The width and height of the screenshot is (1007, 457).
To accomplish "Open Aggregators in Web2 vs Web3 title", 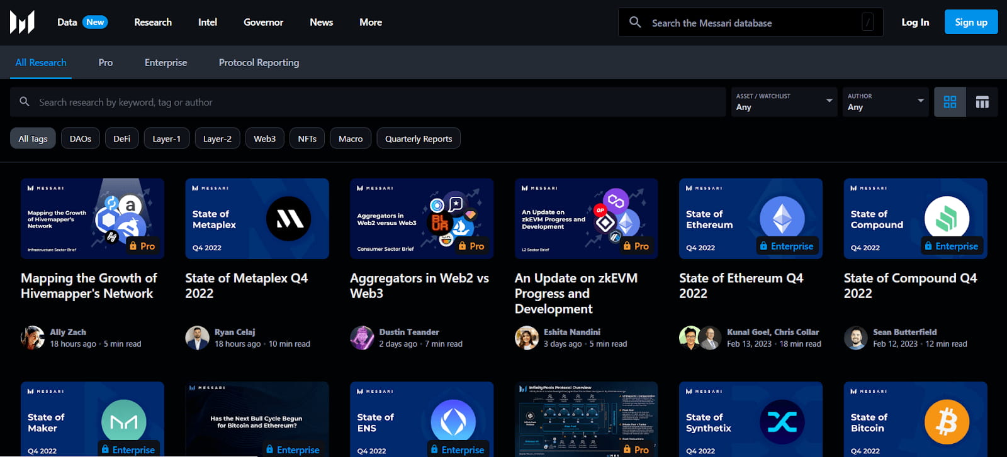I will point(419,286).
